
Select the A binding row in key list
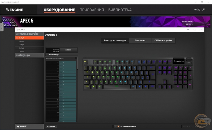61,63
